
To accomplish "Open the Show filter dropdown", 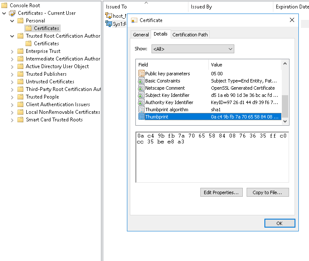I will [x=193, y=49].
